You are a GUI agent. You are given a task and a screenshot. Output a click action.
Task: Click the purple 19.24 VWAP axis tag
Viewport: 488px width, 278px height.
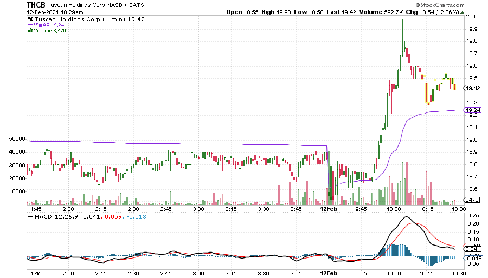point(473,110)
